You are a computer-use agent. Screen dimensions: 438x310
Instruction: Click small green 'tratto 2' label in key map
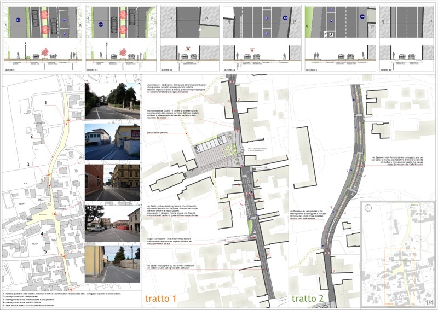coord(415,205)
